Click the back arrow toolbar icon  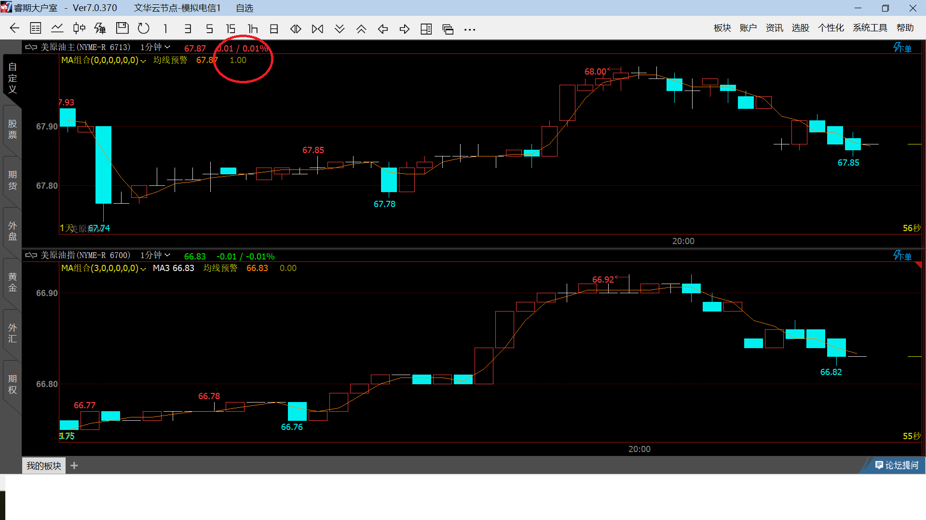point(14,28)
